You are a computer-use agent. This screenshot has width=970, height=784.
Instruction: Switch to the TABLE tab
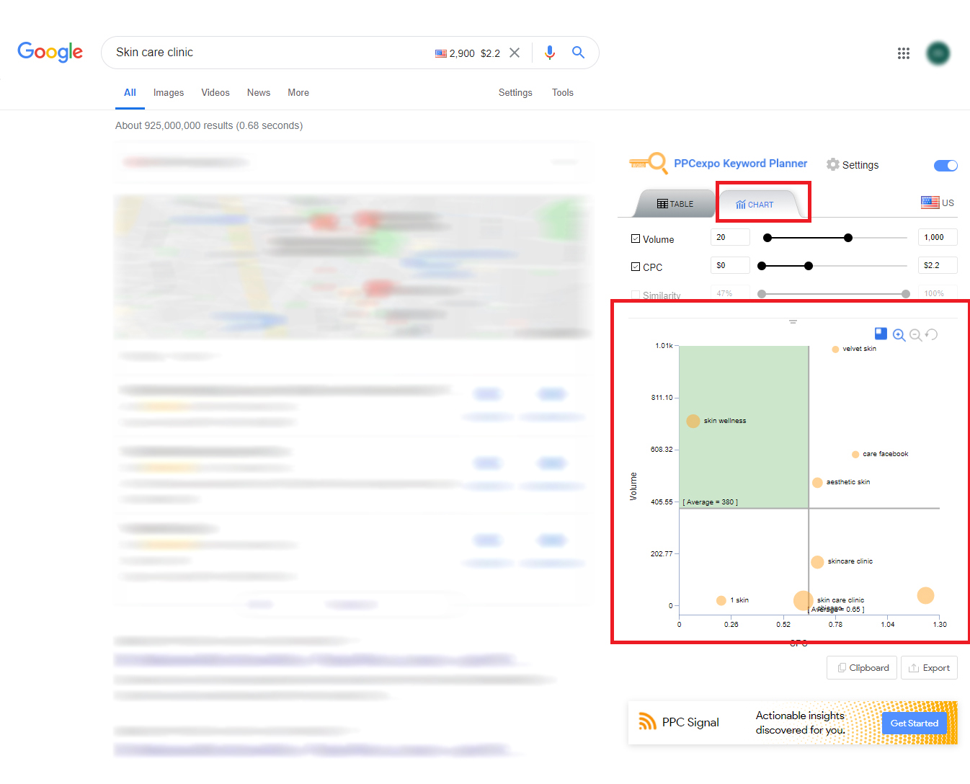tap(675, 204)
